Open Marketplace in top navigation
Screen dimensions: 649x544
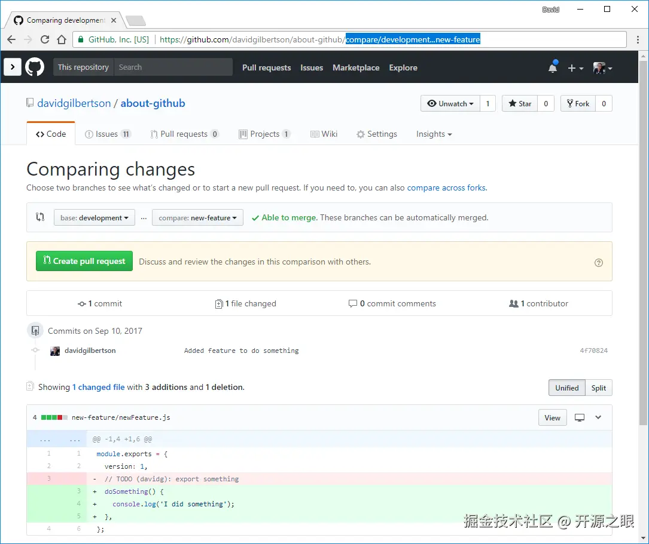tap(356, 67)
